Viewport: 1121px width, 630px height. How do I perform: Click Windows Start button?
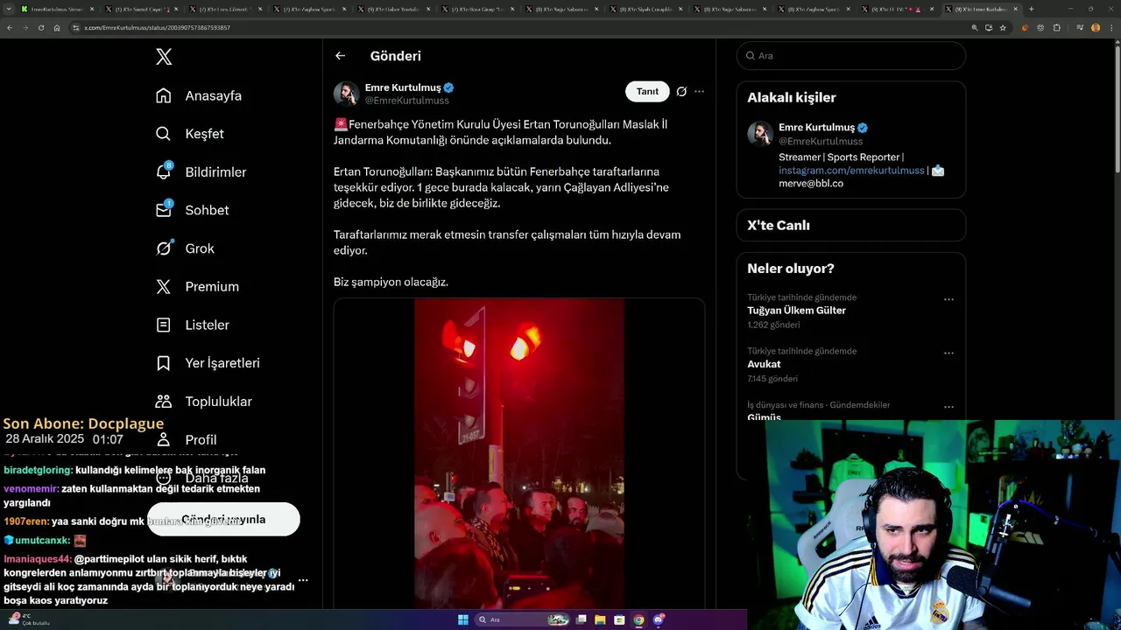click(463, 619)
